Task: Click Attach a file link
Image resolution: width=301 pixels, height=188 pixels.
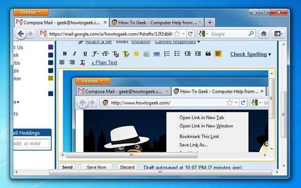Action: 98,42
